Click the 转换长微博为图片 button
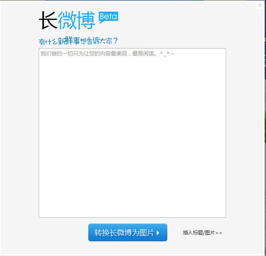 point(128,232)
